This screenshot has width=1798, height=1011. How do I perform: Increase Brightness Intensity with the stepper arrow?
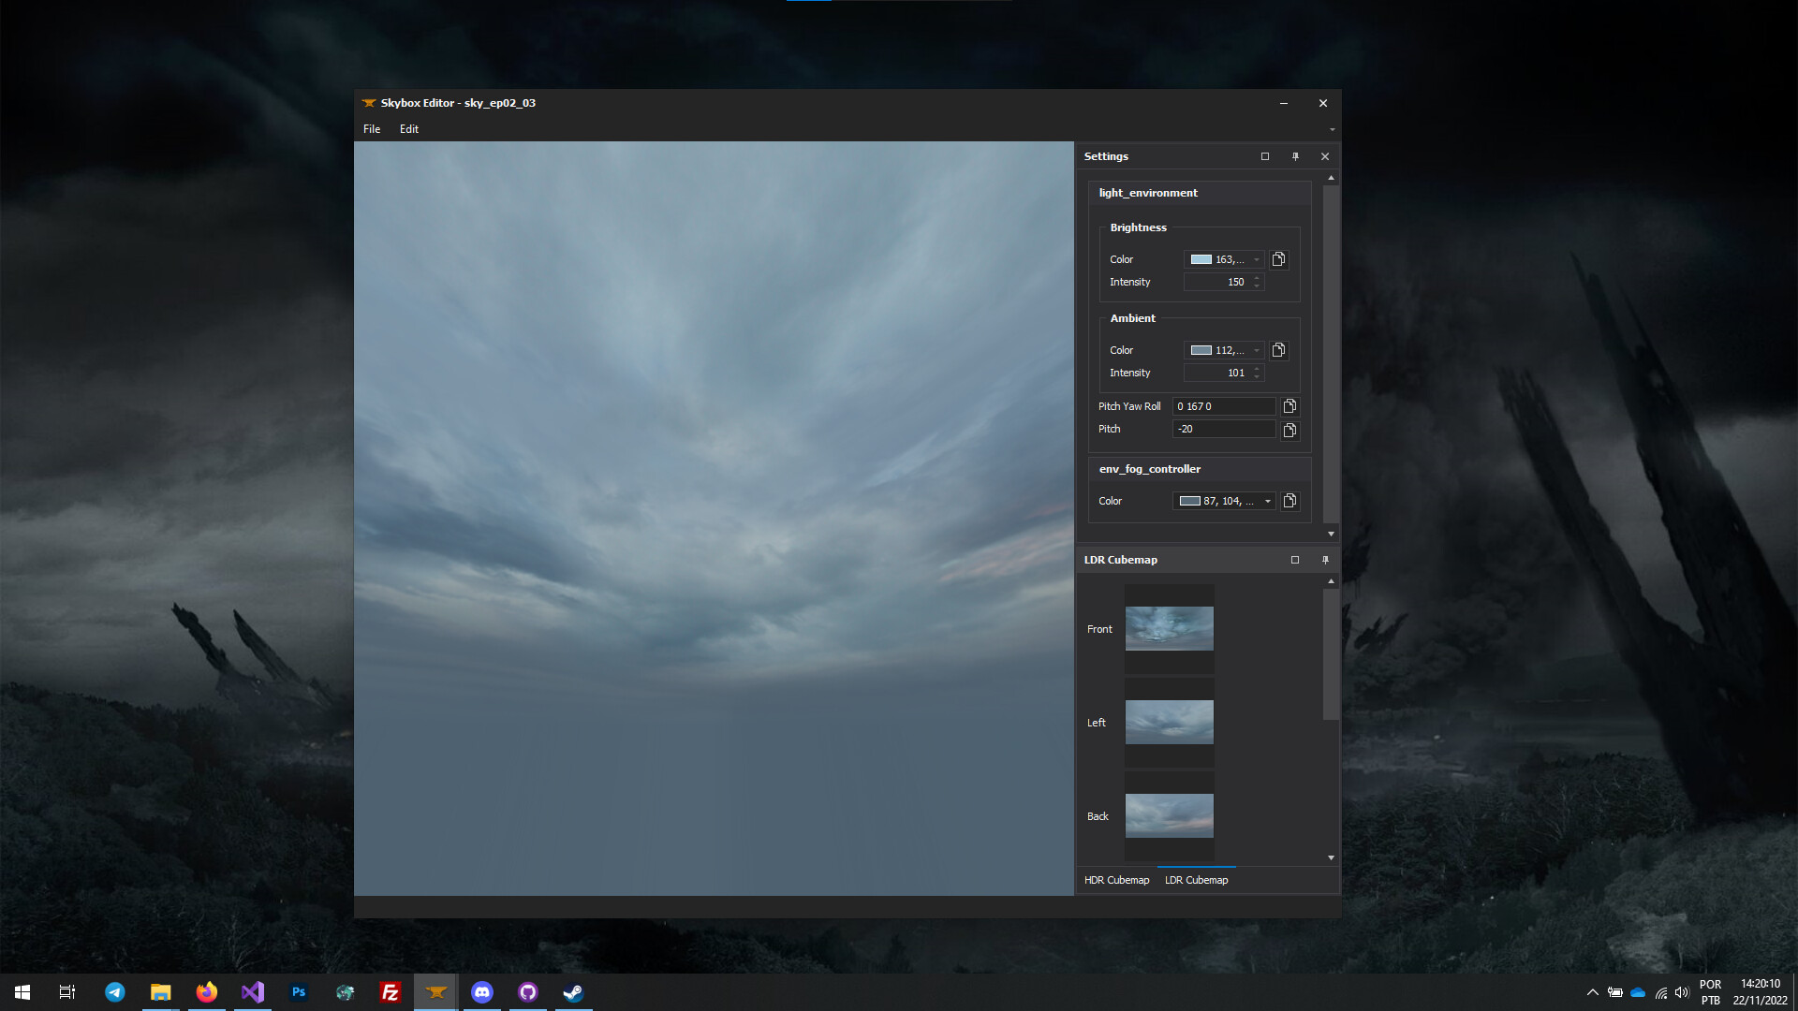click(x=1257, y=278)
